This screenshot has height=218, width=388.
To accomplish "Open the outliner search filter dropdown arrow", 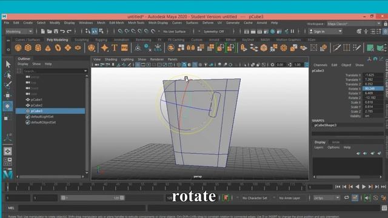I will coord(85,71).
